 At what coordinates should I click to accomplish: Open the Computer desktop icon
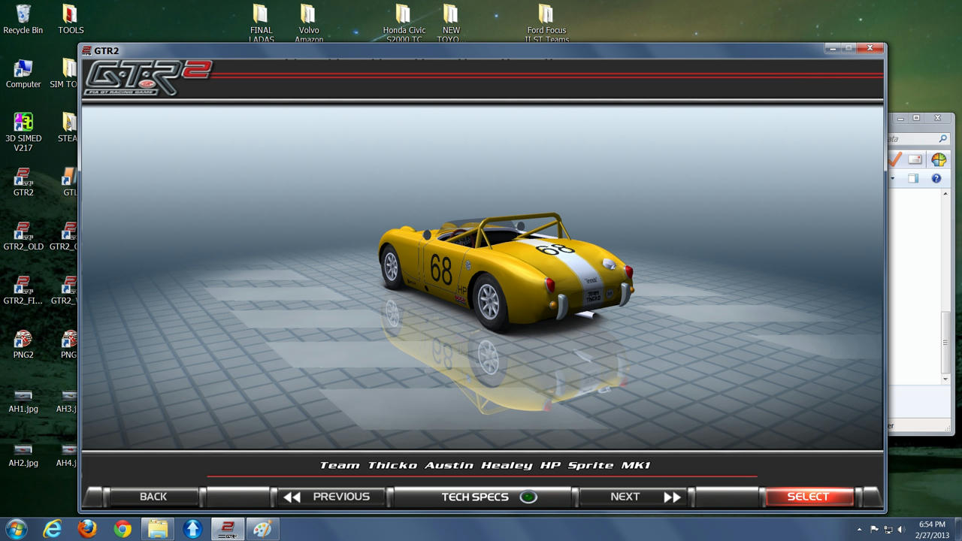tap(23, 74)
